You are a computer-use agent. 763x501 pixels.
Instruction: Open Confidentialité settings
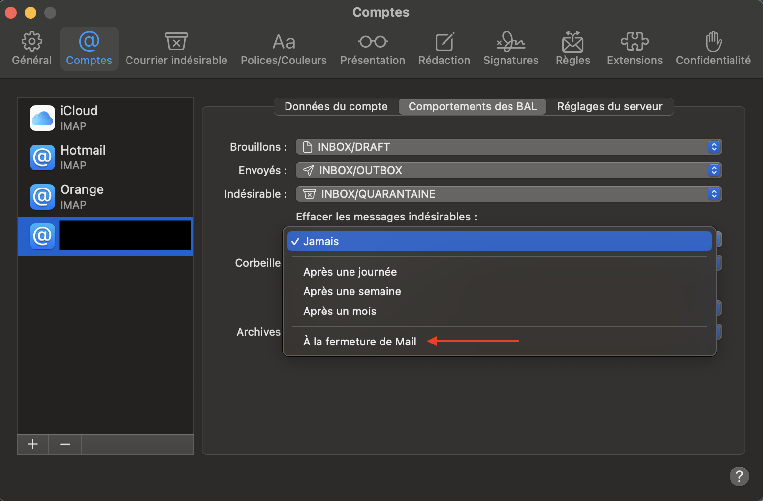(713, 49)
